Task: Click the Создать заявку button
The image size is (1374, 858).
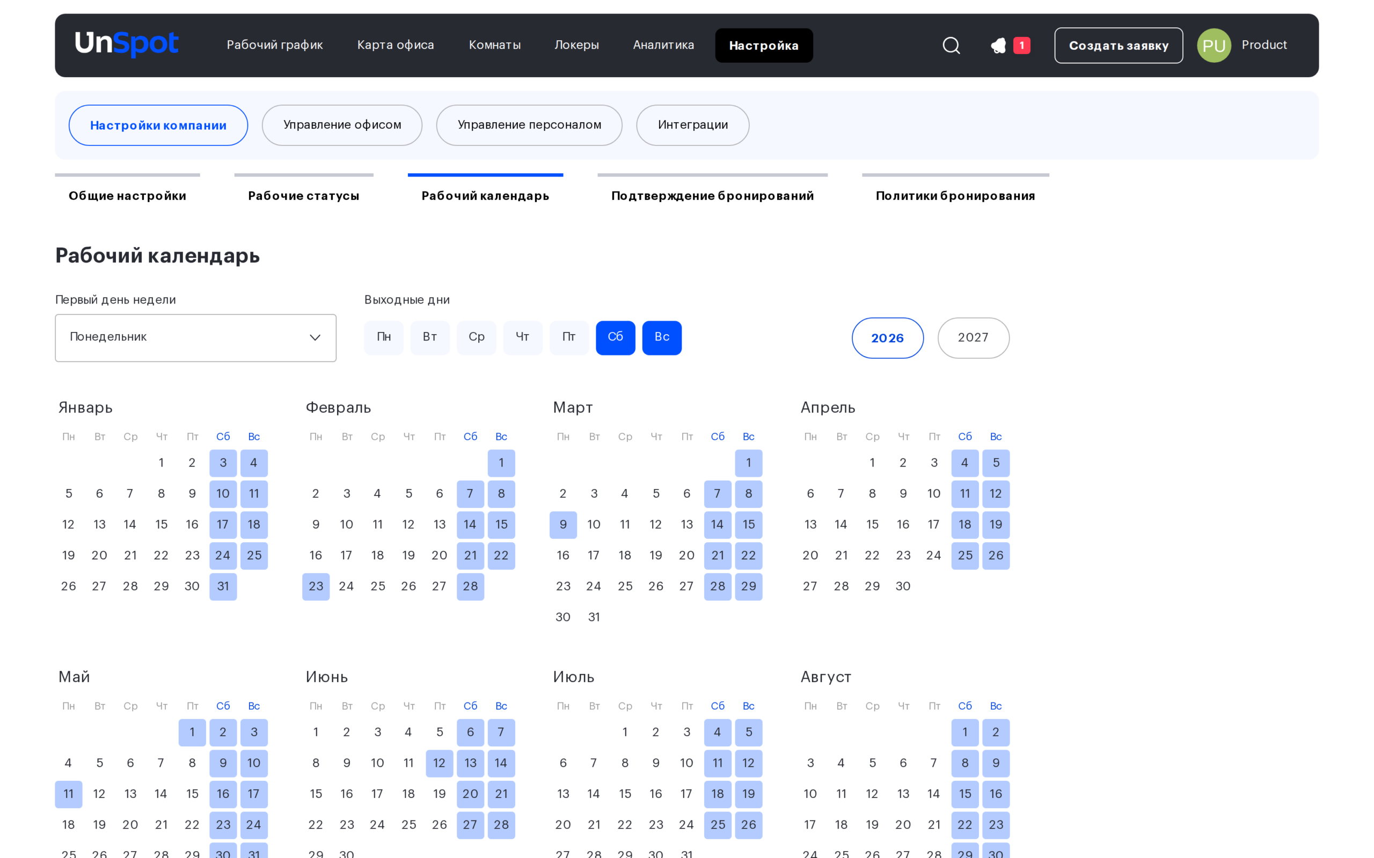Action: point(1119,46)
